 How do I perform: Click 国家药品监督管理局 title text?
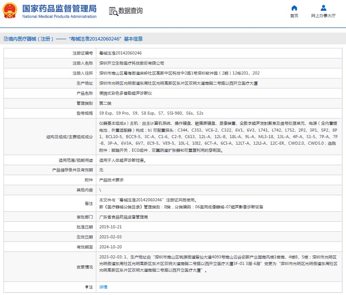(59, 9)
